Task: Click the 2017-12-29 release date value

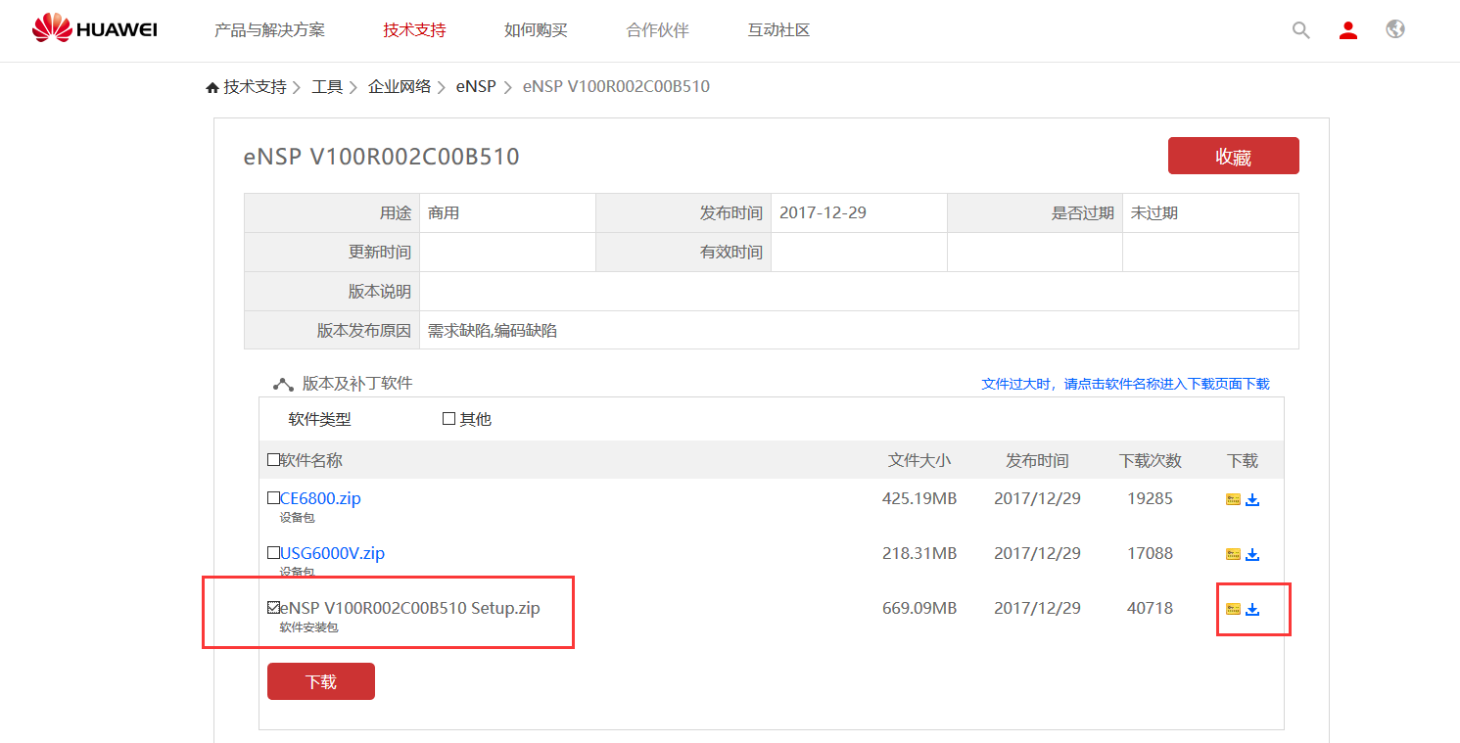Action: pyautogui.click(x=823, y=212)
